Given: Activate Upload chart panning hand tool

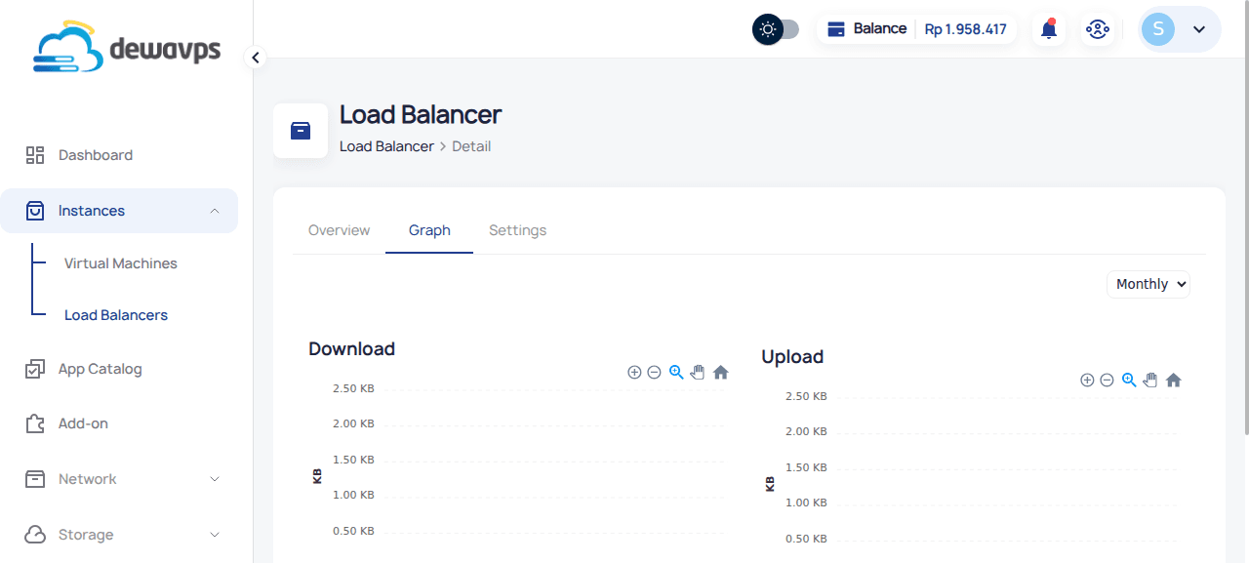Looking at the screenshot, I should 1150,380.
